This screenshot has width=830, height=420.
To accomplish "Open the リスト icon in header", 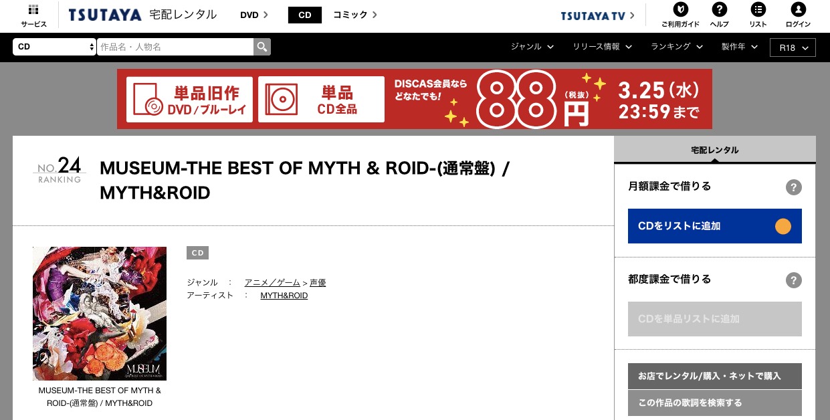I will (758, 9).
